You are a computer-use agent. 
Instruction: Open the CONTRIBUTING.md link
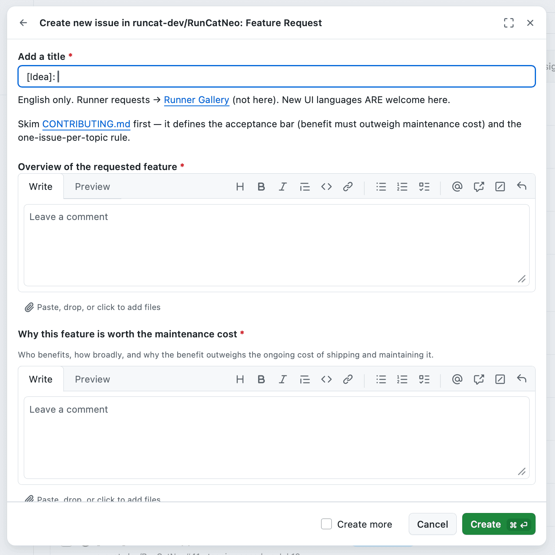(86, 124)
